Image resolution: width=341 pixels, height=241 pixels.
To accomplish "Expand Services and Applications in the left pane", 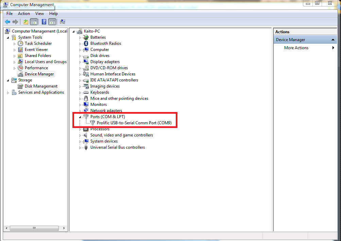I will pyautogui.click(x=8, y=92).
